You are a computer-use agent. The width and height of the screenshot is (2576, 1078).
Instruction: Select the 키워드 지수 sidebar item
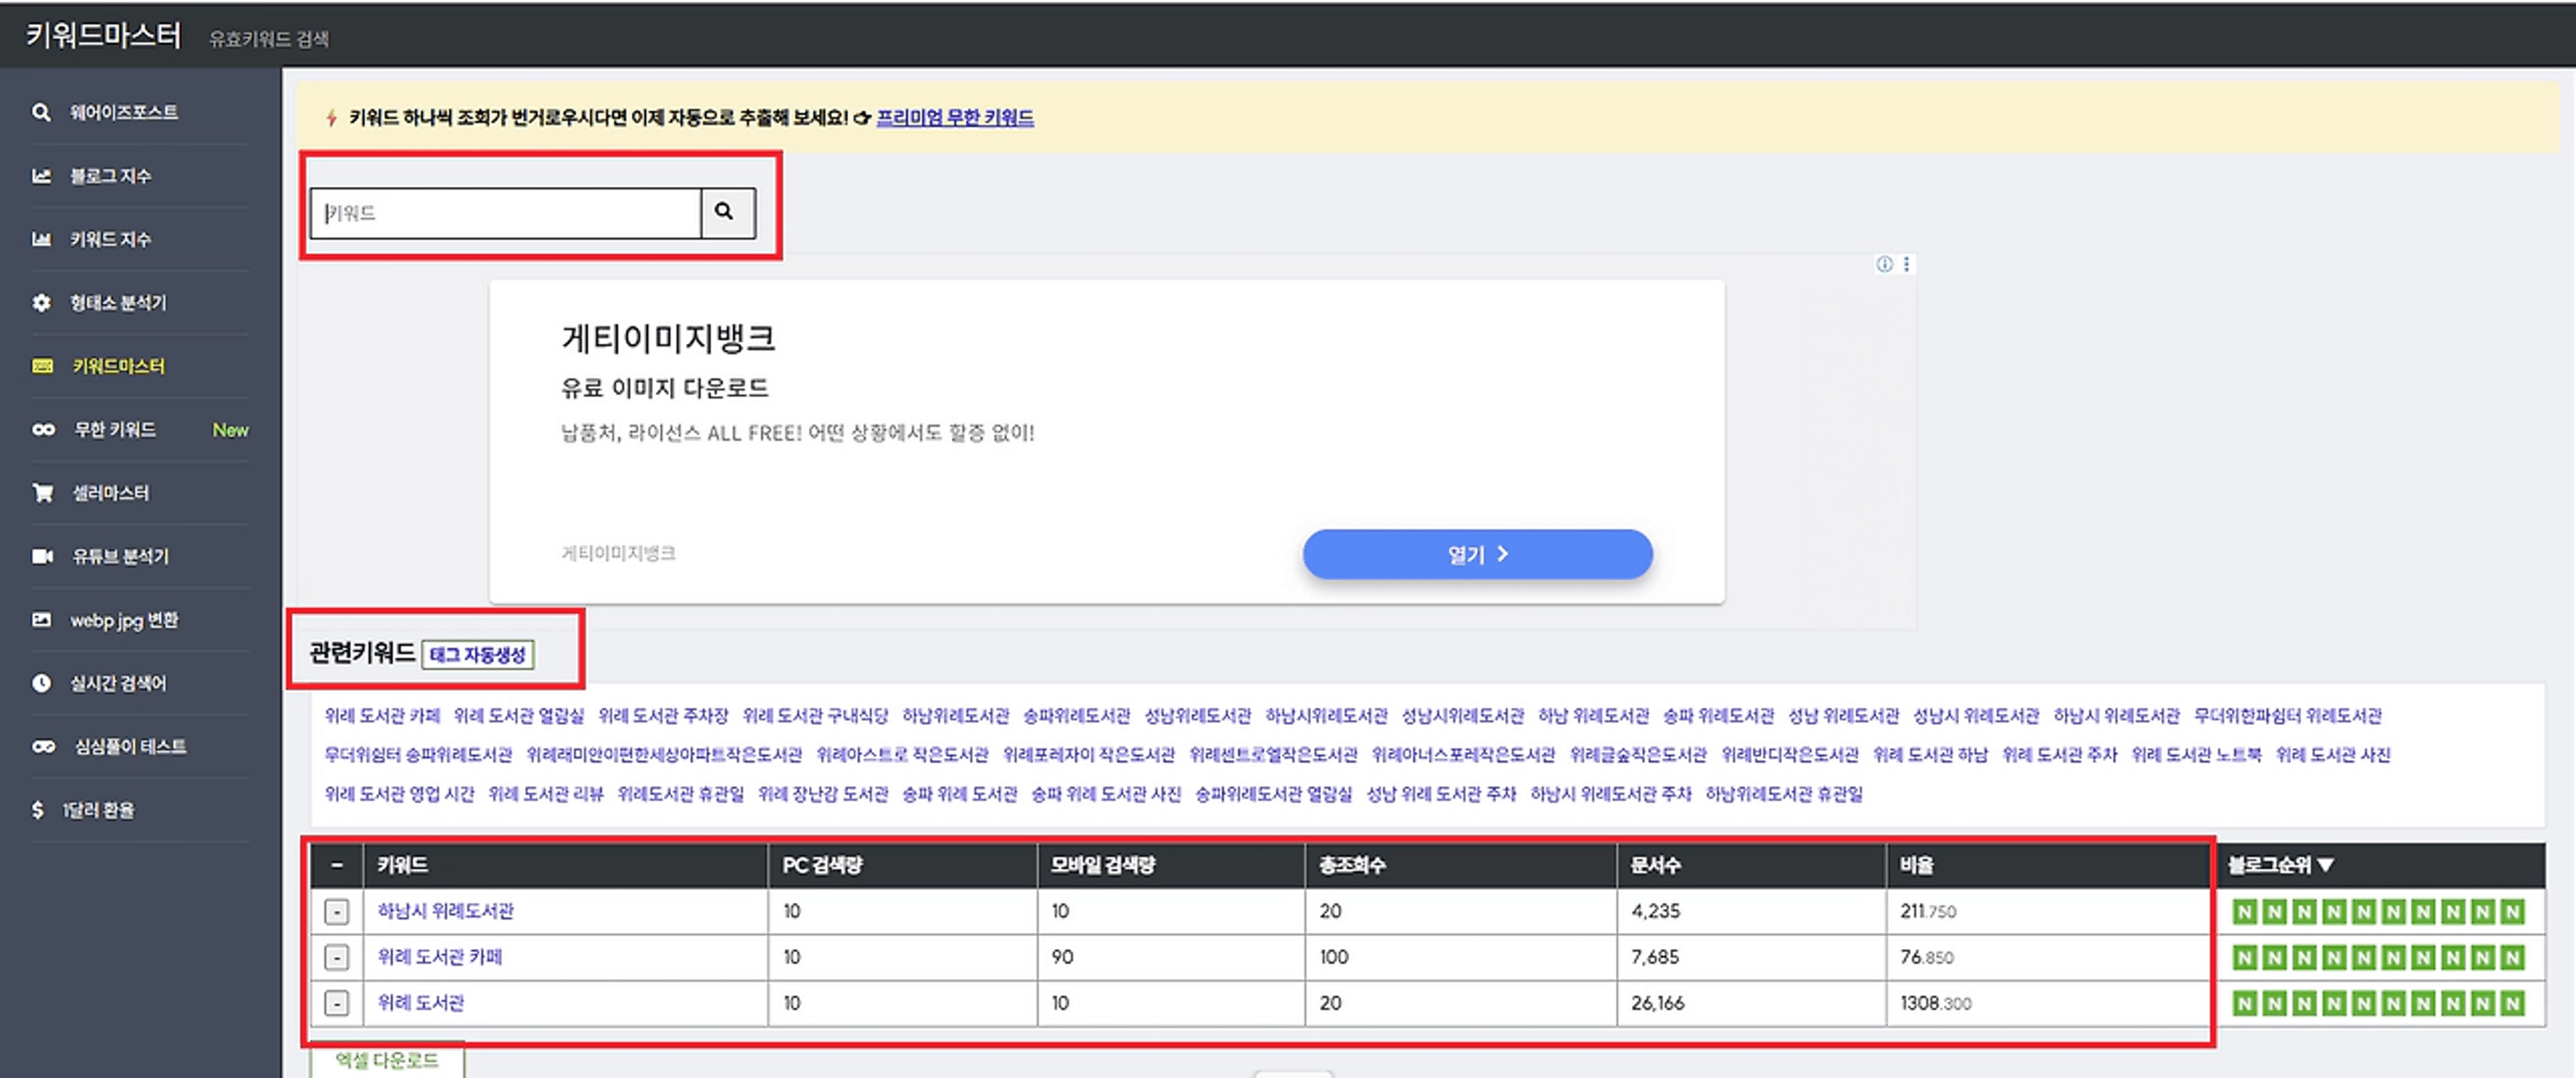110,239
